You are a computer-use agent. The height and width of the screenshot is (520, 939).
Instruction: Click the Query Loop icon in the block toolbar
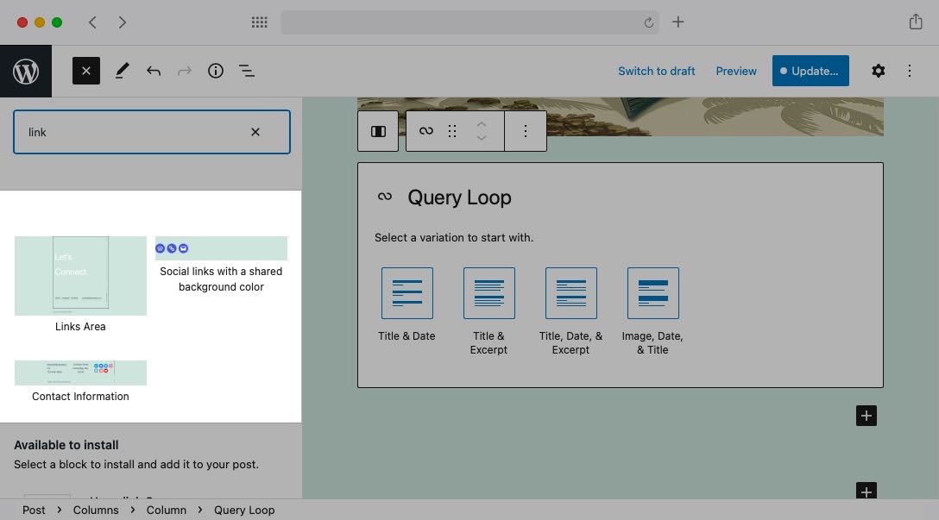[425, 131]
